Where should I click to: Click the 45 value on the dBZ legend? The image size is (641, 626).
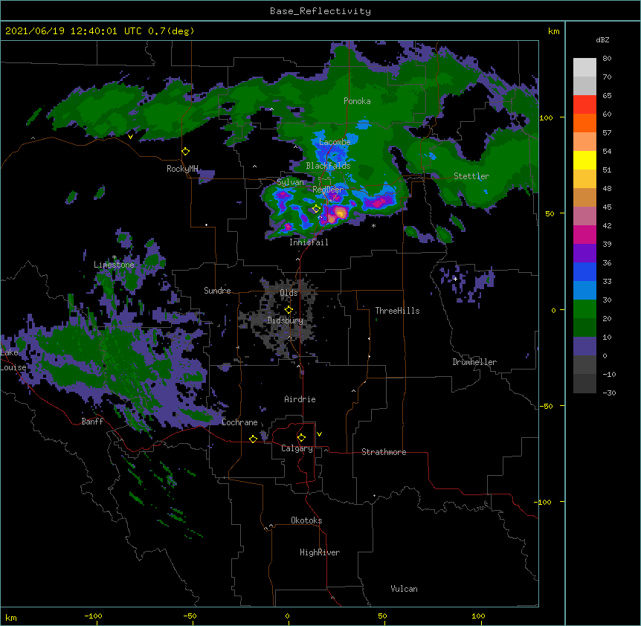pyautogui.click(x=607, y=207)
